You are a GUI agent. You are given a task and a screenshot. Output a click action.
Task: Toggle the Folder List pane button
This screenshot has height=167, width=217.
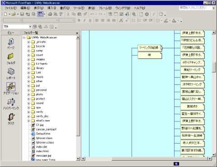(x=40, y=14)
